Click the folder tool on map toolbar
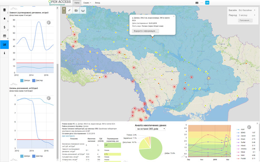 coord(76,10)
